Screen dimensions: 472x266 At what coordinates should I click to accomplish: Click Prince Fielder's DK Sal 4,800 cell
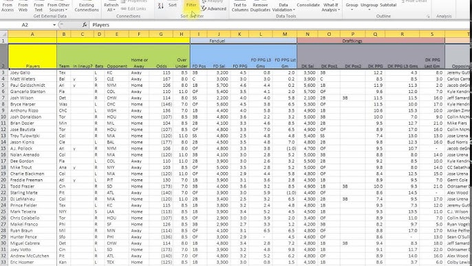(x=308, y=205)
